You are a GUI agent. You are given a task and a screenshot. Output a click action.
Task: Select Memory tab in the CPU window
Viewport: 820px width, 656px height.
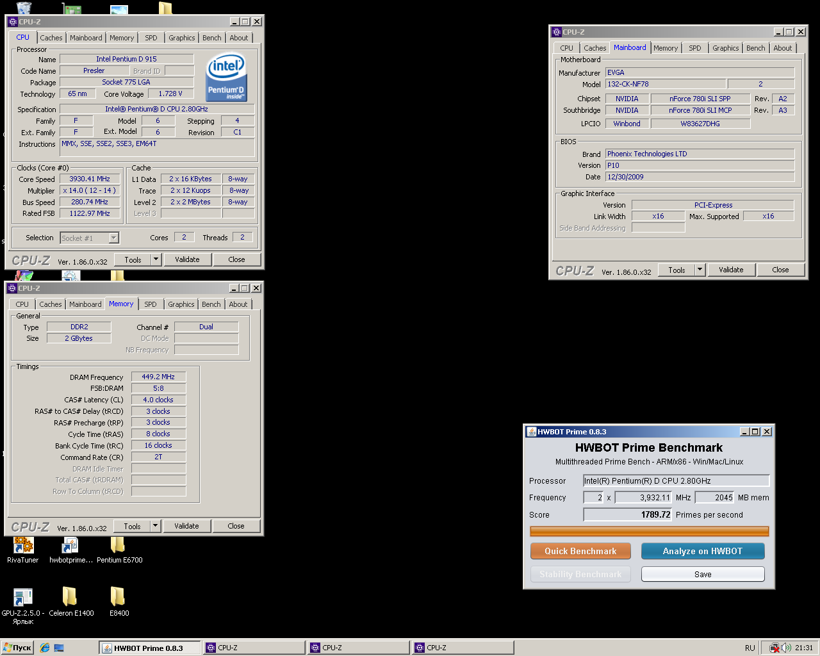(x=122, y=38)
